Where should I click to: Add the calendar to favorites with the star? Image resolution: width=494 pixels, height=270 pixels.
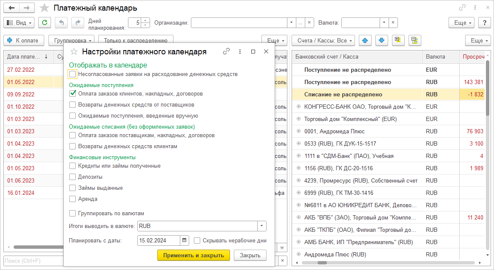click(44, 8)
